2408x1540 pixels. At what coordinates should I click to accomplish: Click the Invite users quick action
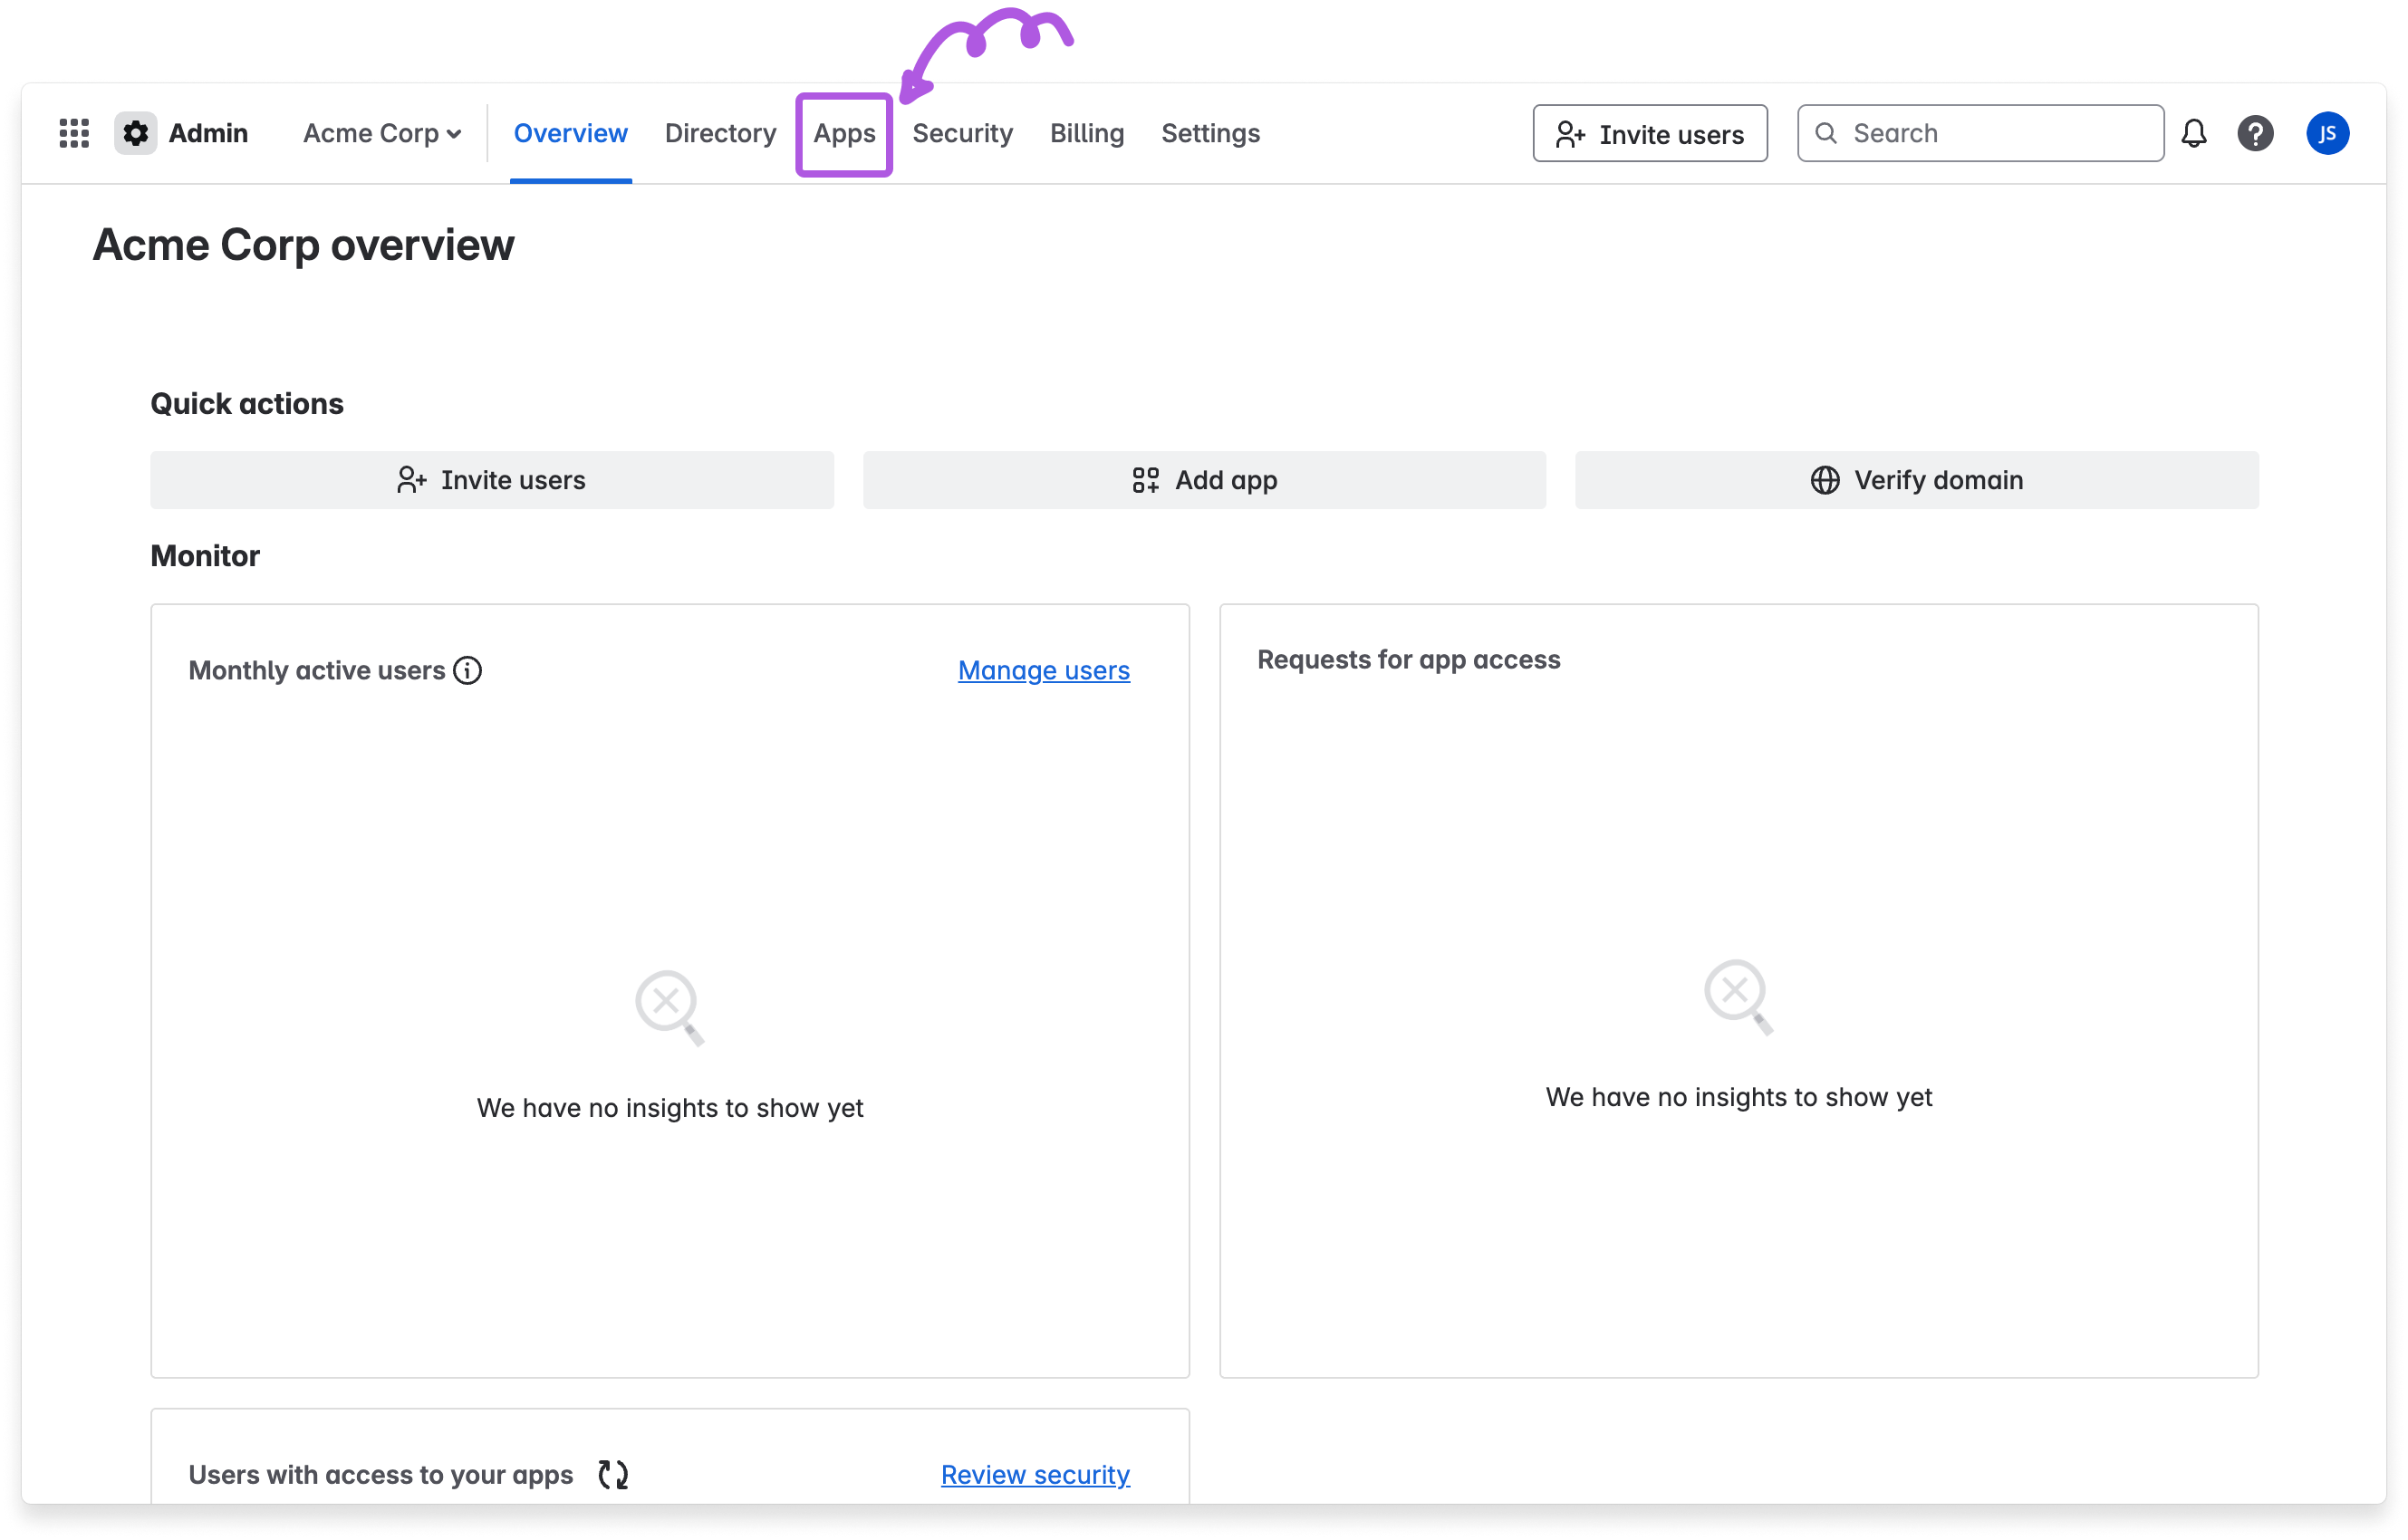click(492, 480)
